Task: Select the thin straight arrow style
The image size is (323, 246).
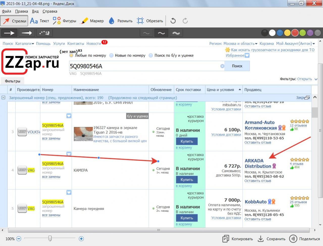Action: pyautogui.click(x=9, y=33)
